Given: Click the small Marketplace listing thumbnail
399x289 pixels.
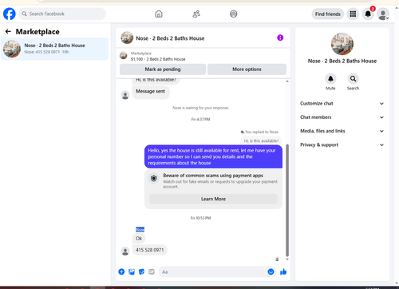Looking at the screenshot, I should 124,56.
